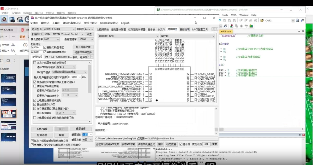
Task: Select the highlighted slide thumbnail in WPS panel
Action: pyautogui.click(x=8, y=114)
